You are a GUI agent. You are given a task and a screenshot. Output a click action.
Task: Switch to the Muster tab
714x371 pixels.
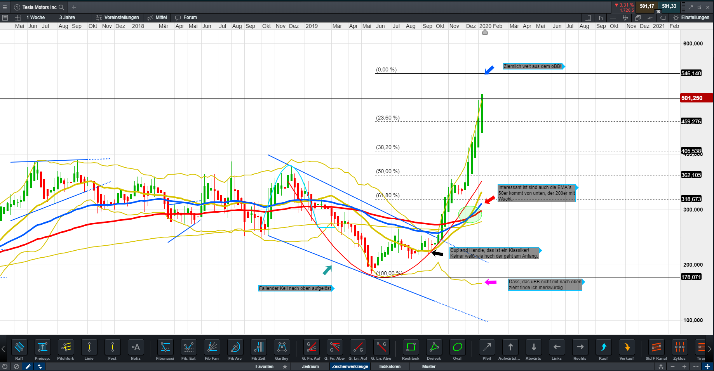[x=429, y=366]
